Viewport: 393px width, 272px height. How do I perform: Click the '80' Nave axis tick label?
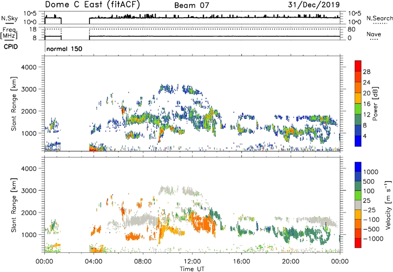click(x=351, y=29)
